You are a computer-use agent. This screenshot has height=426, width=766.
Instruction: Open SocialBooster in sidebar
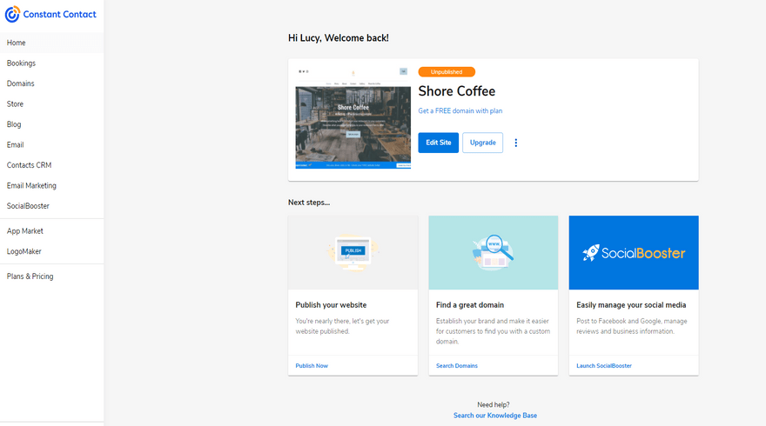[x=51, y=206]
